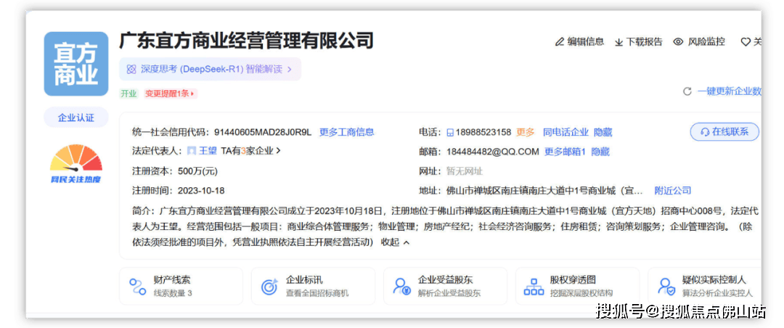Toggle 隐藏 next to the phone number

tap(603, 132)
